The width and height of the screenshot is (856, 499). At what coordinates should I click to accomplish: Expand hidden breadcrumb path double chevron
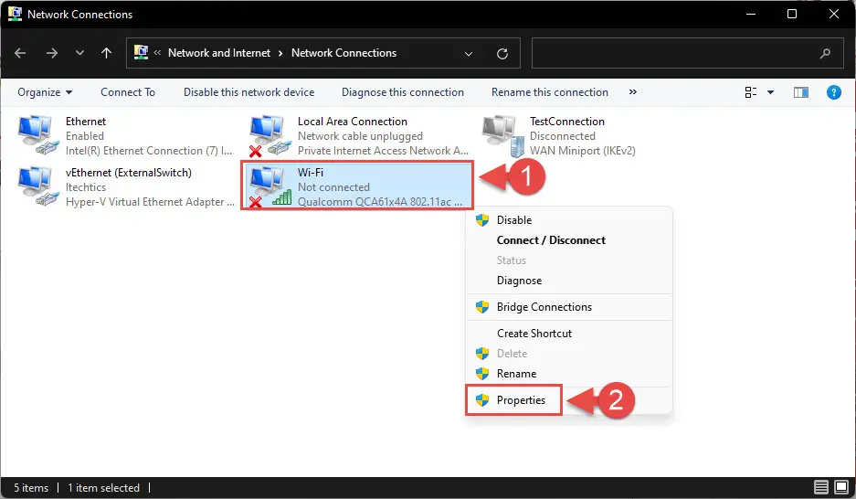tap(157, 53)
